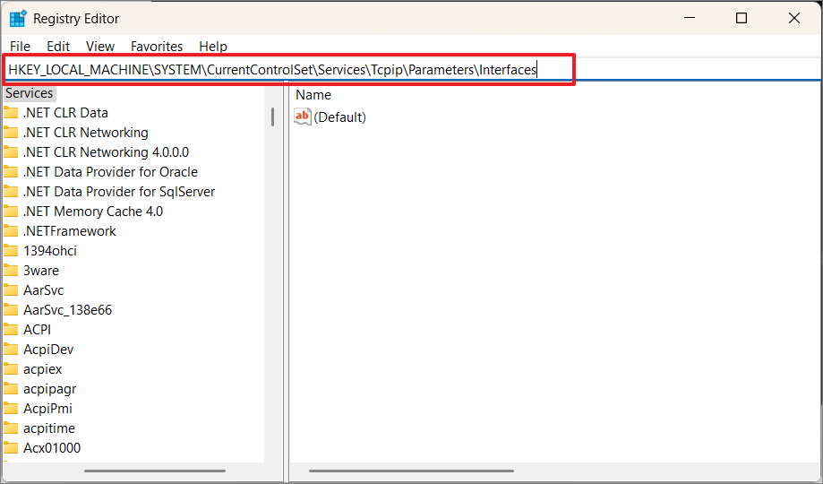Click the folder icon for .NETFramework
Image resolution: width=823 pixels, height=484 pixels.
(x=11, y=231)
